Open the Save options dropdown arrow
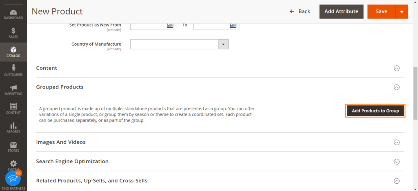 (x=402, y=11)
